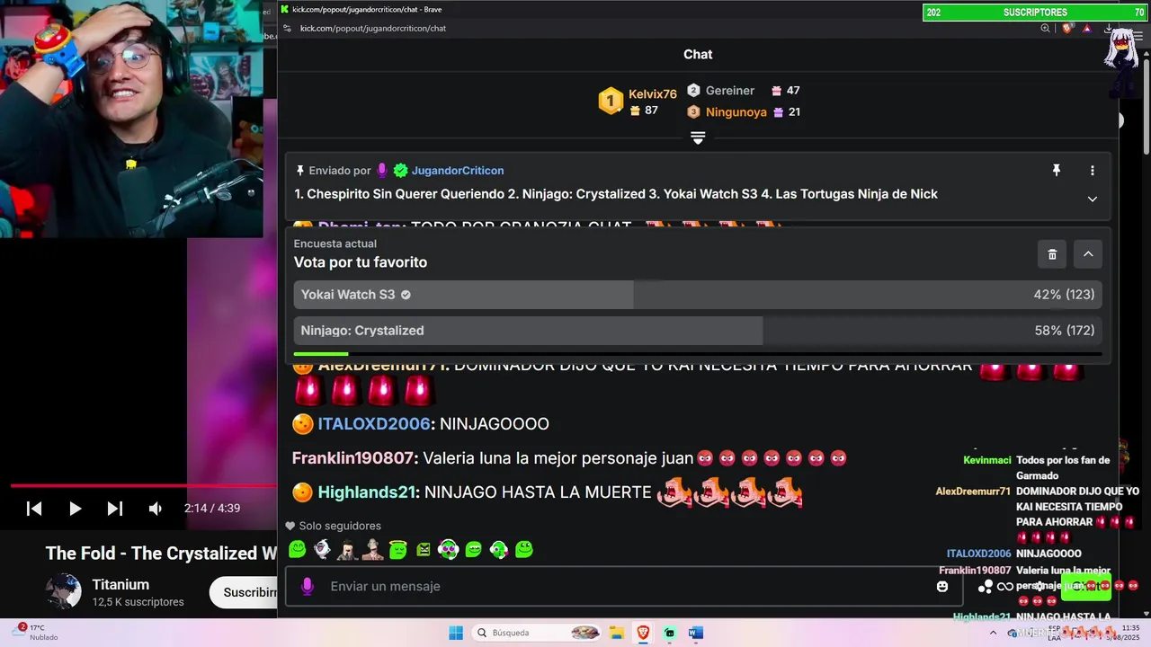Open the Windows Start menu

(456, 633)
